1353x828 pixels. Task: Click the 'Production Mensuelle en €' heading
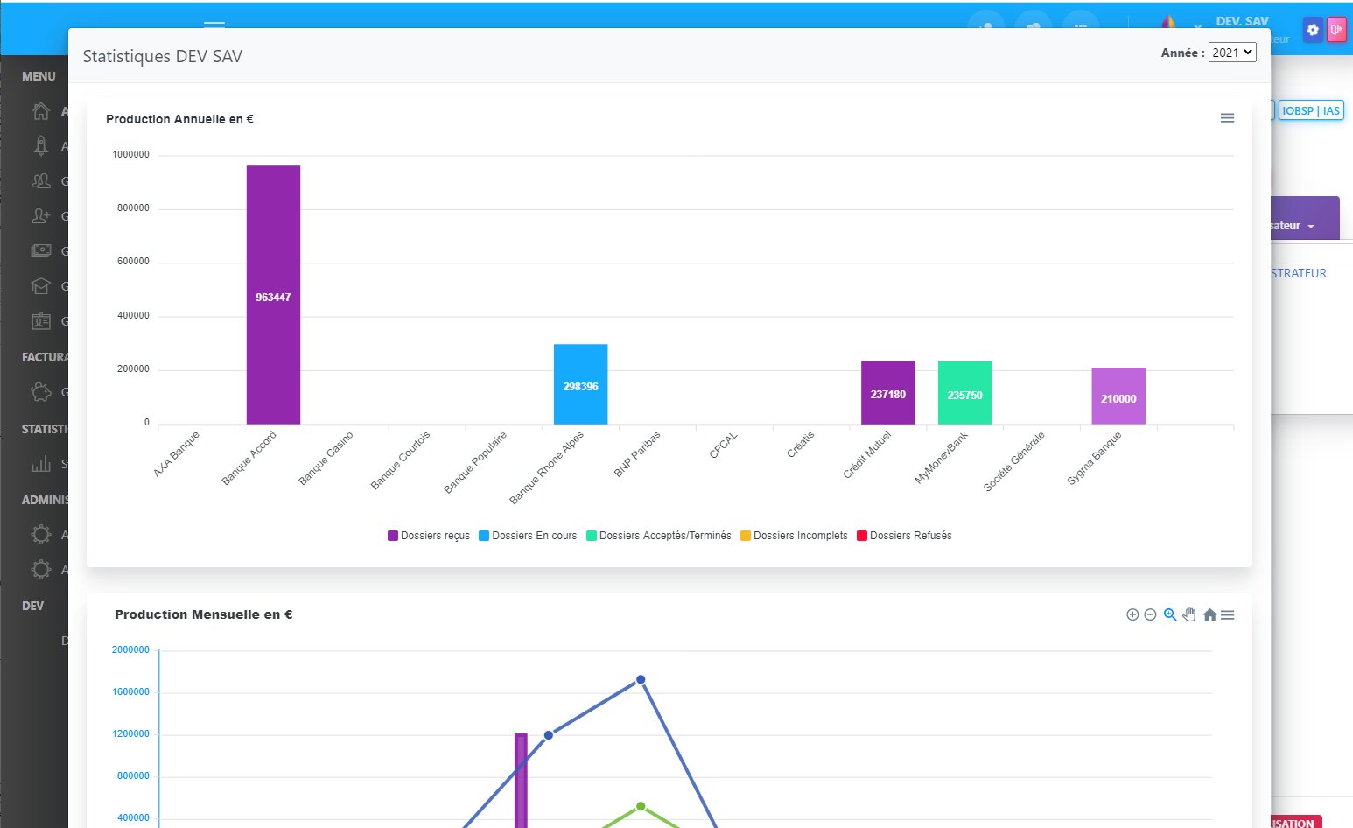click(x=203, y=614)
